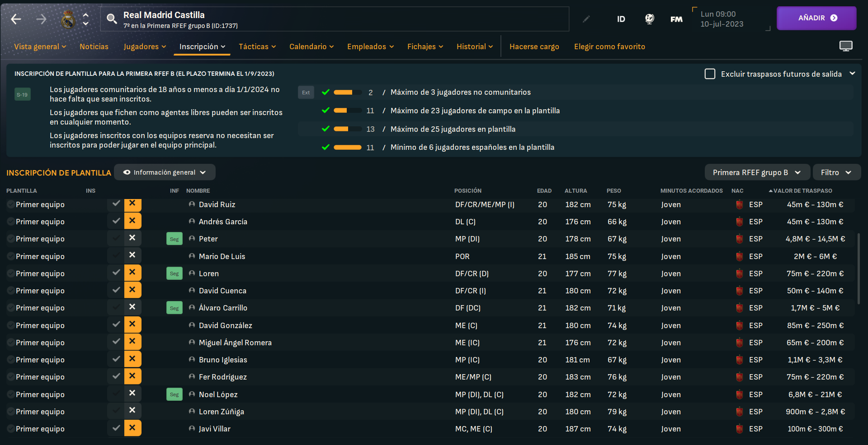Click the monitor display icon
Viewport: 868px width, 445px height.
(x=846, y=46)
